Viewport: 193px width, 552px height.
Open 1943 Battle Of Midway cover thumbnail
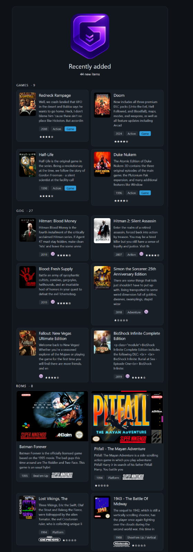102,507
